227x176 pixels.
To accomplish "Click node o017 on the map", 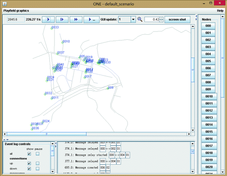I will 85,77.
